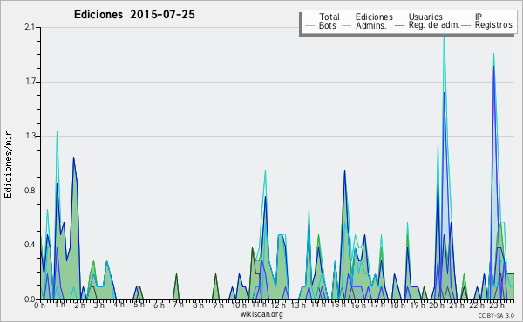Click the y-axis label 'Ediciones/min'
The height and width of the screenshot is (322, 523).
[8, 164]
